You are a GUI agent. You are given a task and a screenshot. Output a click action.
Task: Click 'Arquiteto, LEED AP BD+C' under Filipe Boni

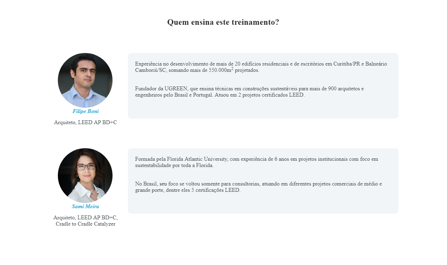pos(85,122)
